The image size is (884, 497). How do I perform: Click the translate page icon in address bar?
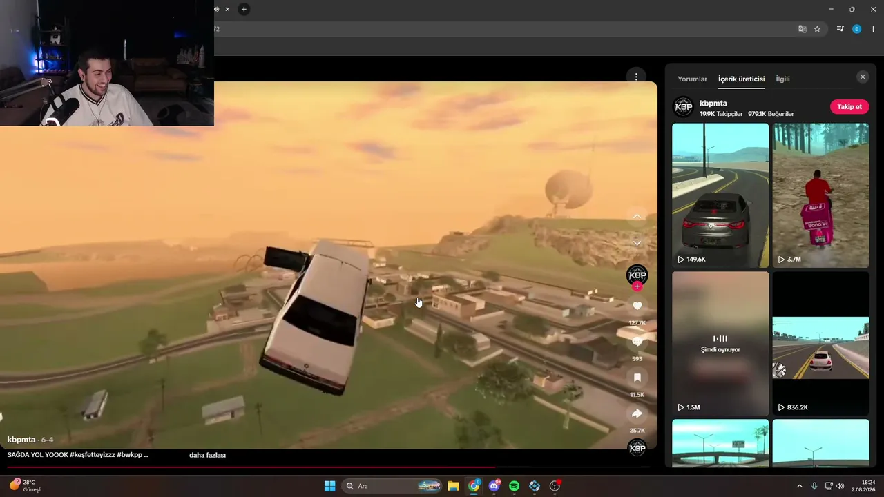[x=803, y=29]
